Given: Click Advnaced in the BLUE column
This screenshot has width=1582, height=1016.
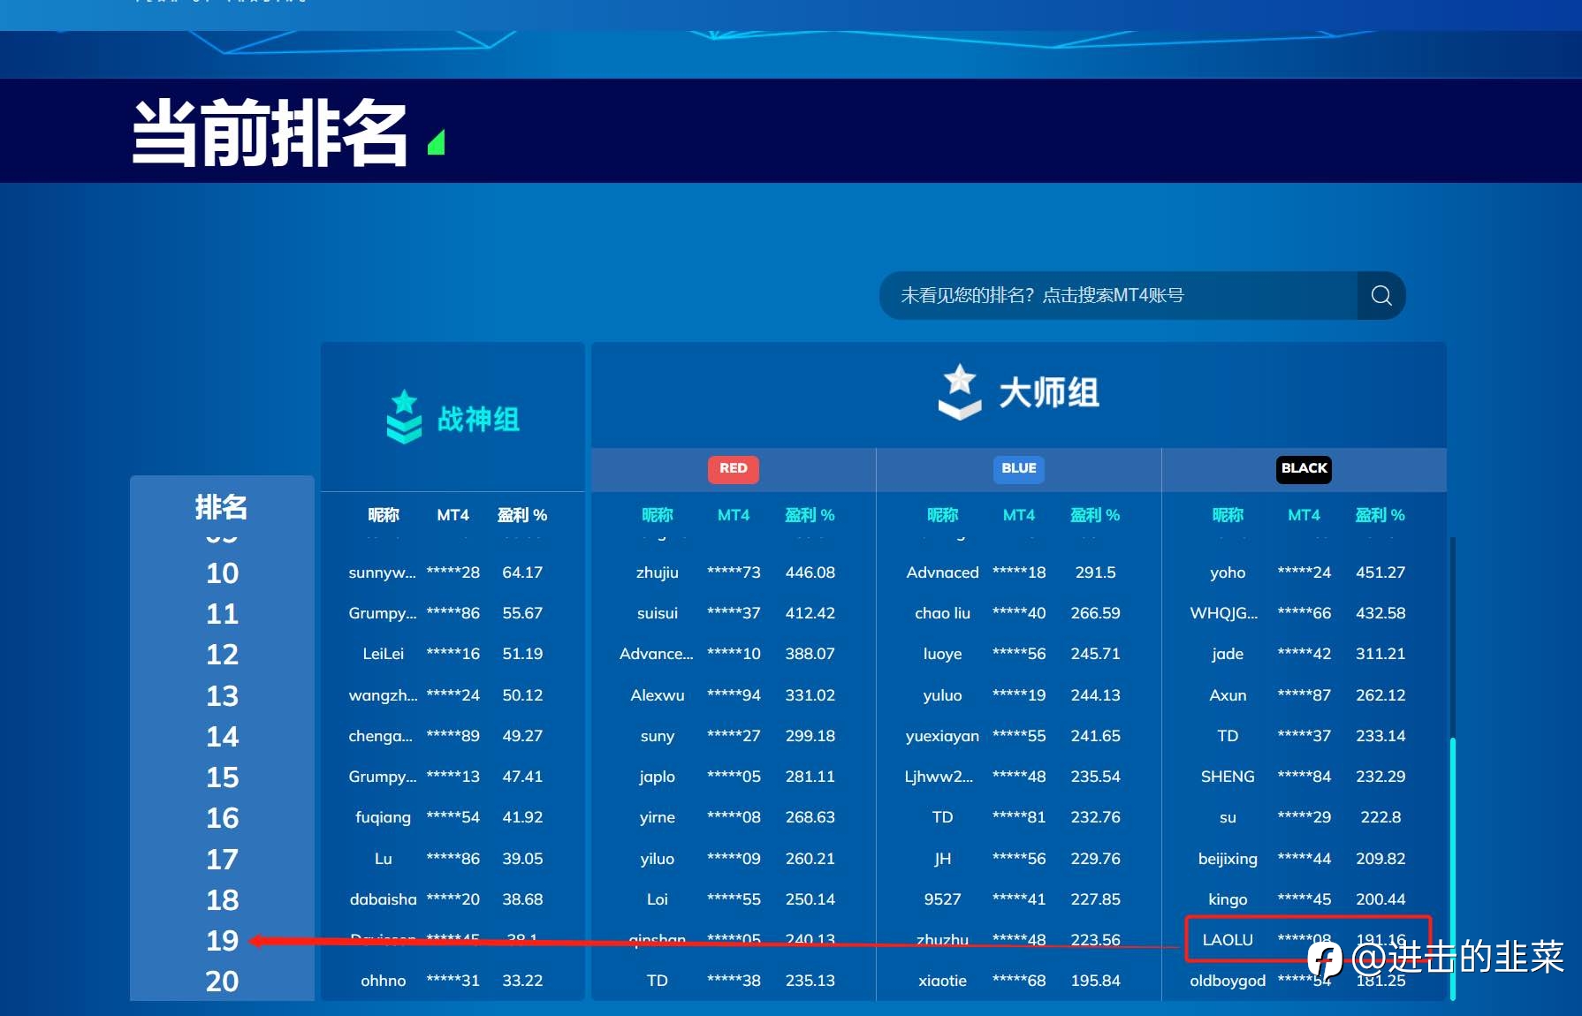Looking at the screenshot, I should click(943, 572).
